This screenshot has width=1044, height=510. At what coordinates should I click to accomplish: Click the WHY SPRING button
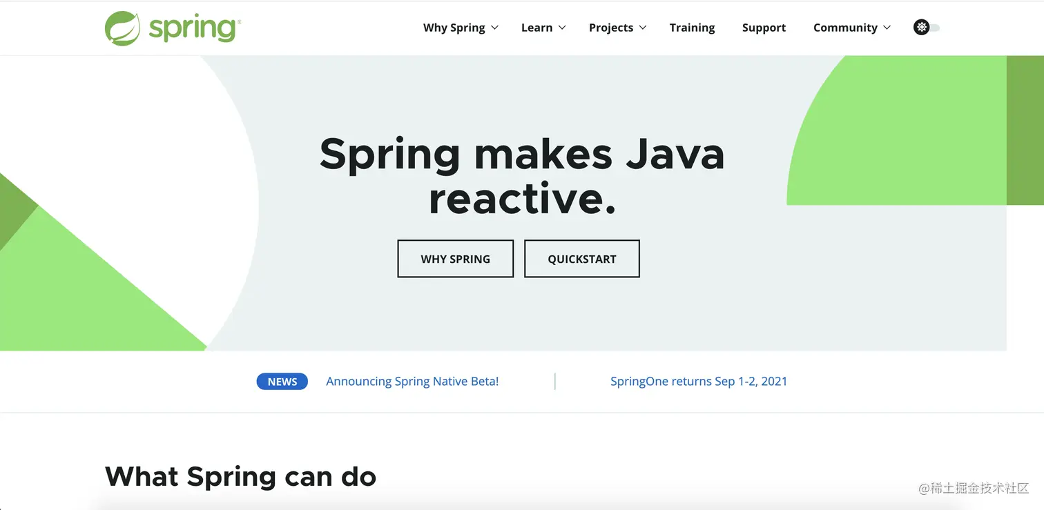456,259
